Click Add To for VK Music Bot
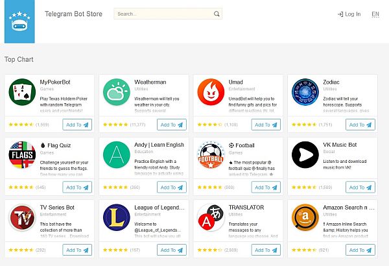This screenshot has height=266, width=389. tap(360, 187)
